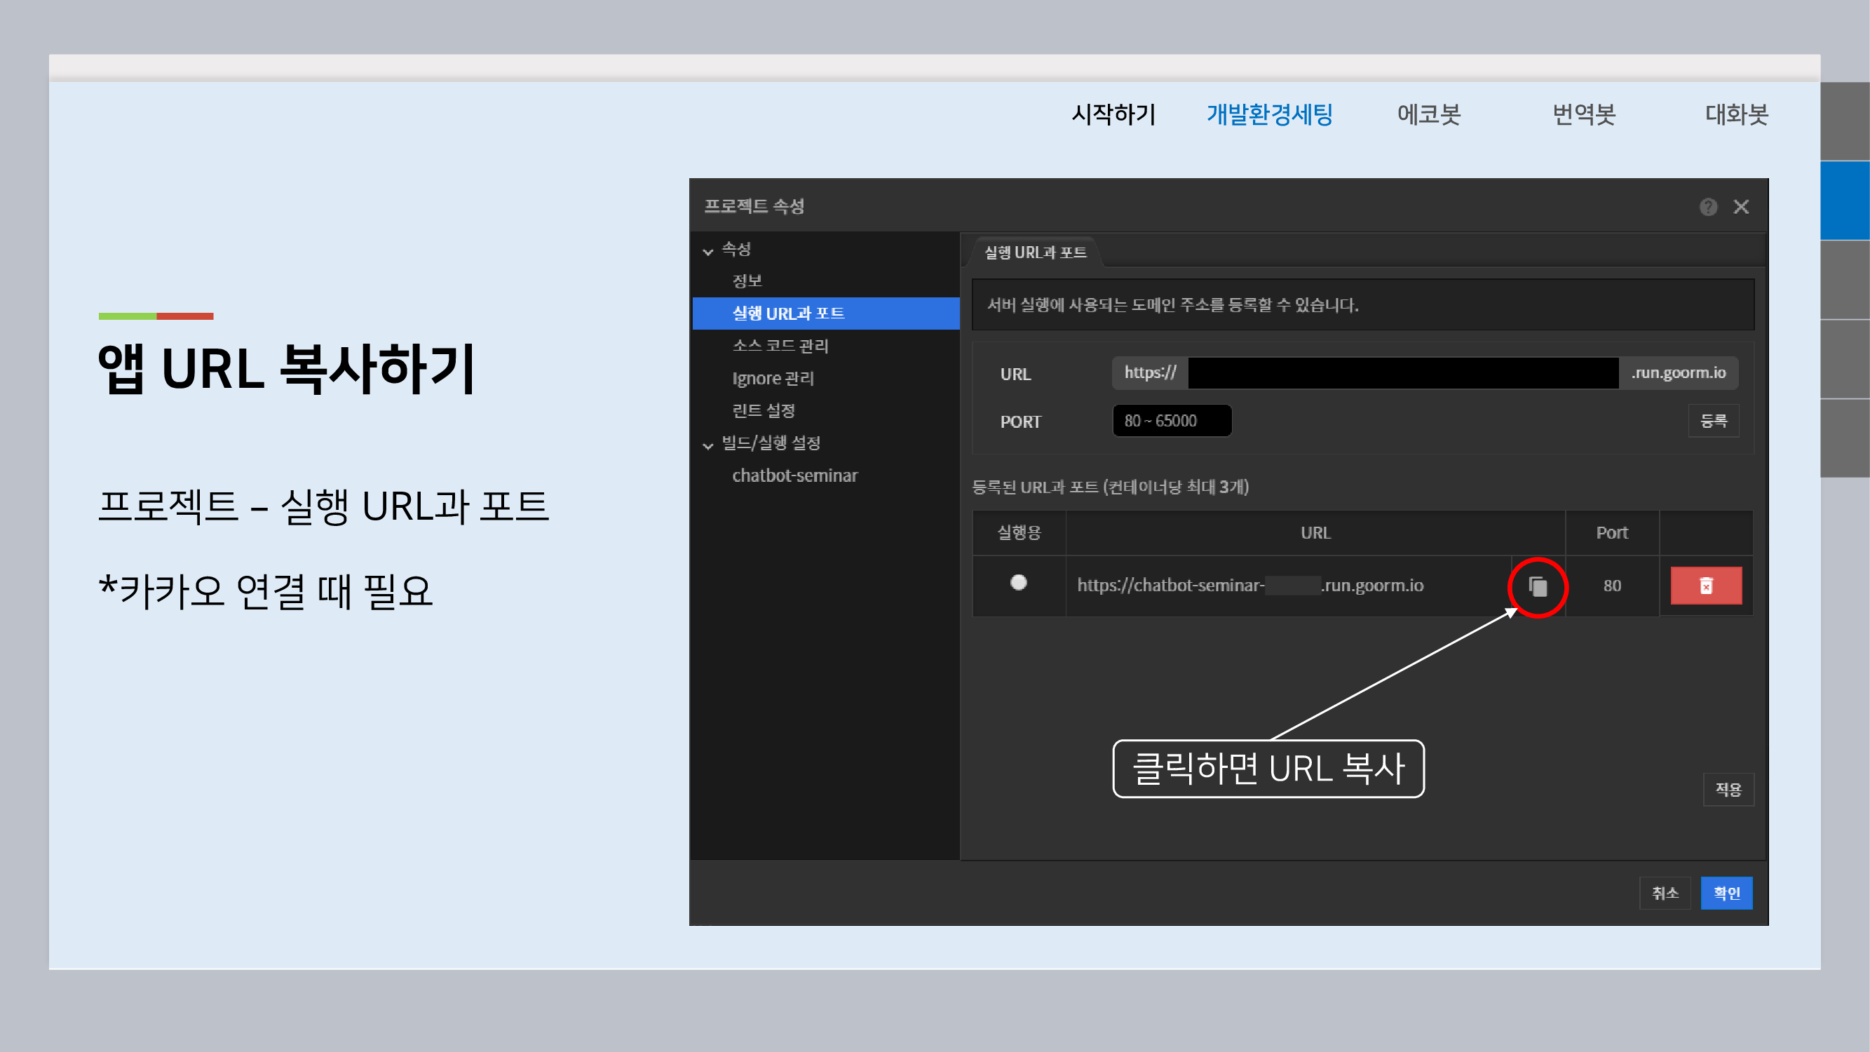The width and height of the screenshot is (1870, 1052).
Task: Select the 실행용 radio button
Action: point(1019,583)
